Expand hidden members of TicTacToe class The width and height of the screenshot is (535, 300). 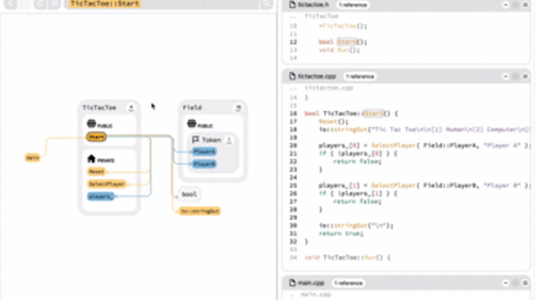coord(131,108)
